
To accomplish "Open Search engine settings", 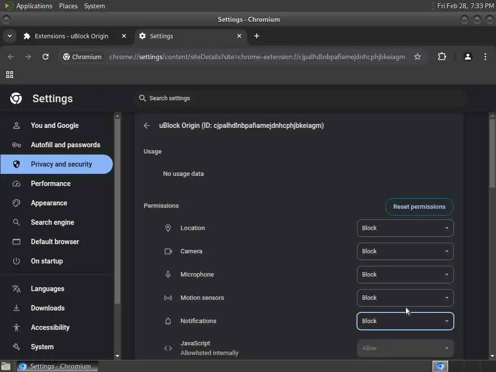I will click(x=56, y=222).
